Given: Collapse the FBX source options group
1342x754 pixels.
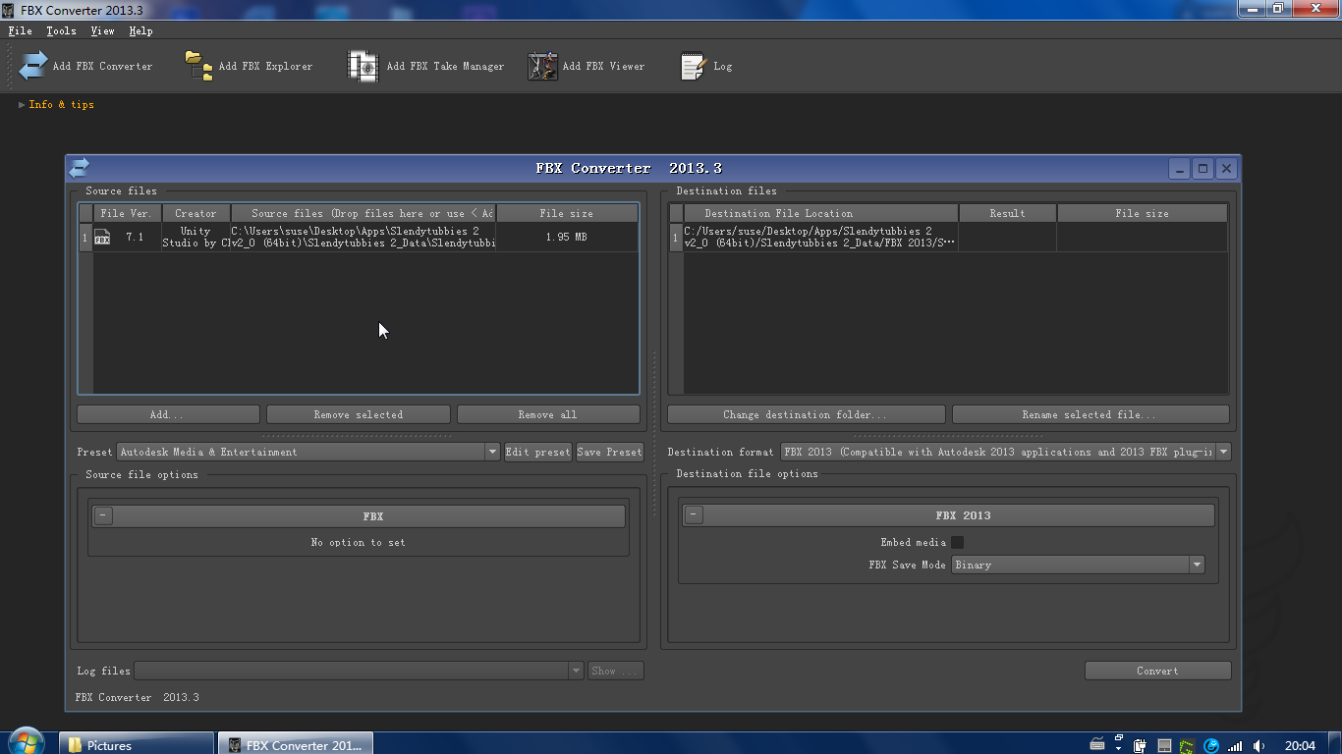Looking at the screenshot, I should coord(104,515).
